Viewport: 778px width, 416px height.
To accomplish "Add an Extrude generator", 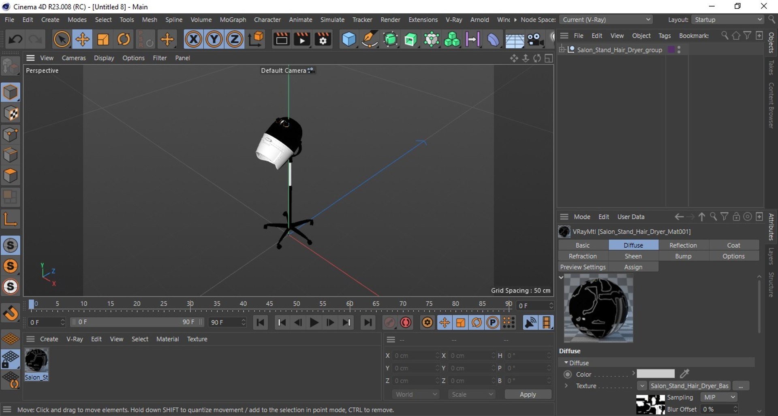I will tap(411, 40).
